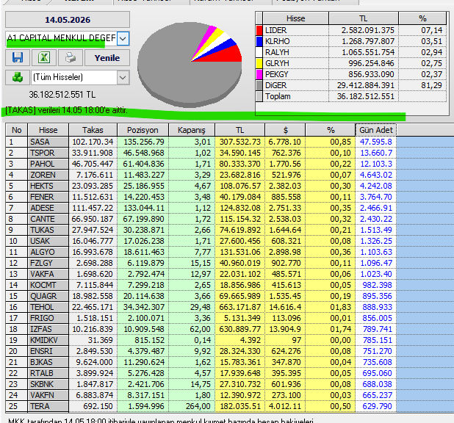Click the green cubes icon button

[18, 77]
